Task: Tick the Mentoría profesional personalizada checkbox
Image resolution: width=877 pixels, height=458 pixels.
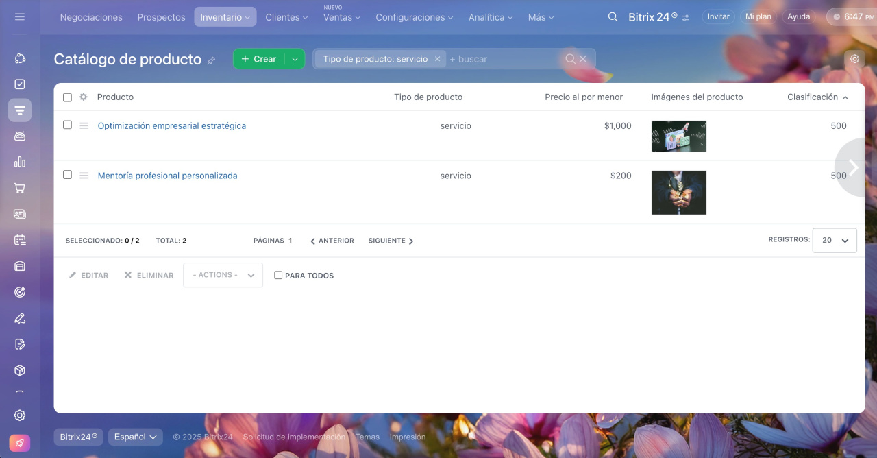Action: tap(67, 175)
